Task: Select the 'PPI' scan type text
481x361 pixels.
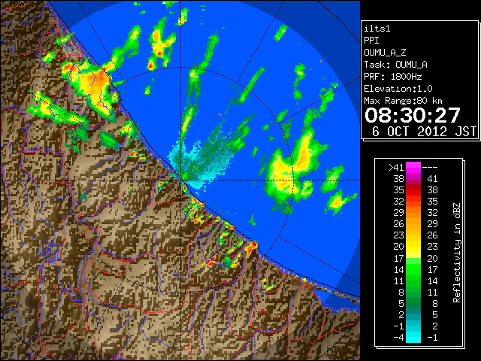Action: pos(371,41)
